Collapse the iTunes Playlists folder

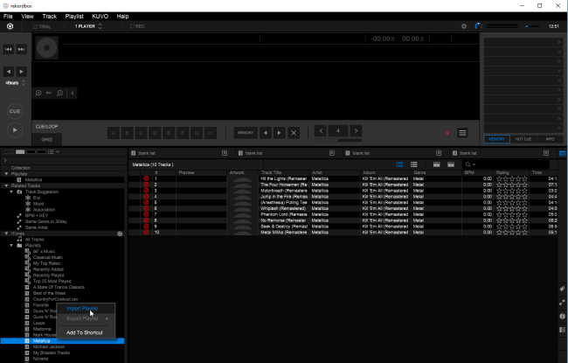pyautogui.click(x=11, y=246)
